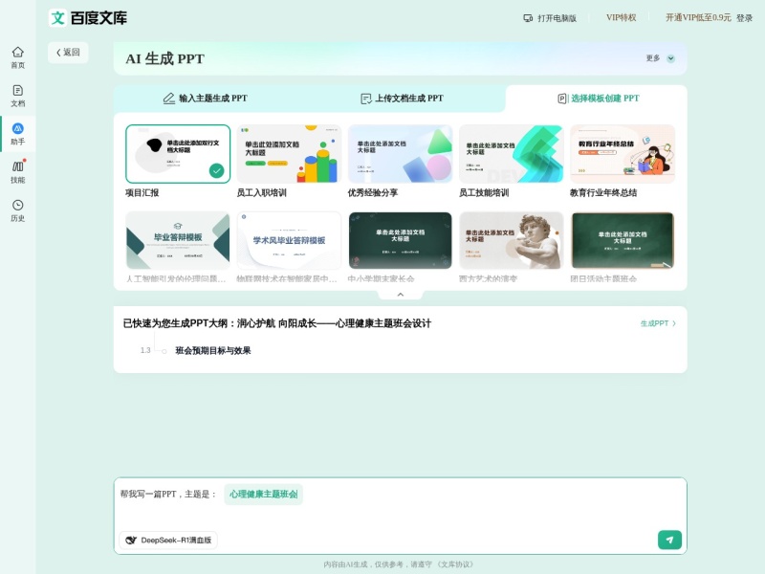Select the 助手 assistant icon in sidebar
Viewport: 765px width, 574px height.
pyautogui.click(x=17, y=129)
